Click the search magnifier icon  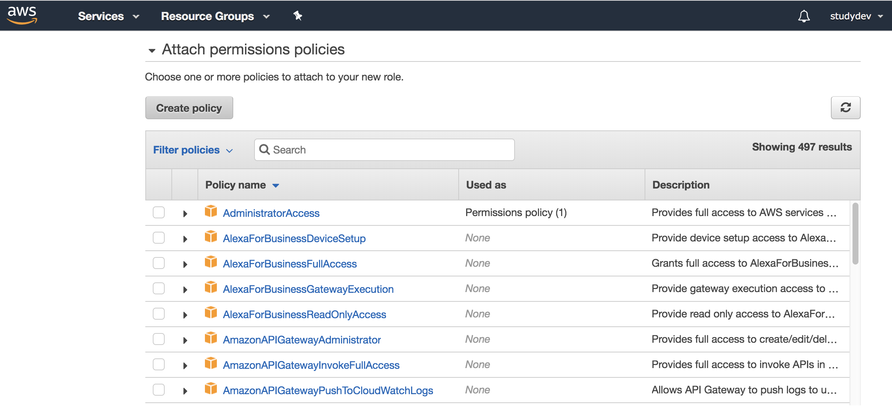(264, 149)
